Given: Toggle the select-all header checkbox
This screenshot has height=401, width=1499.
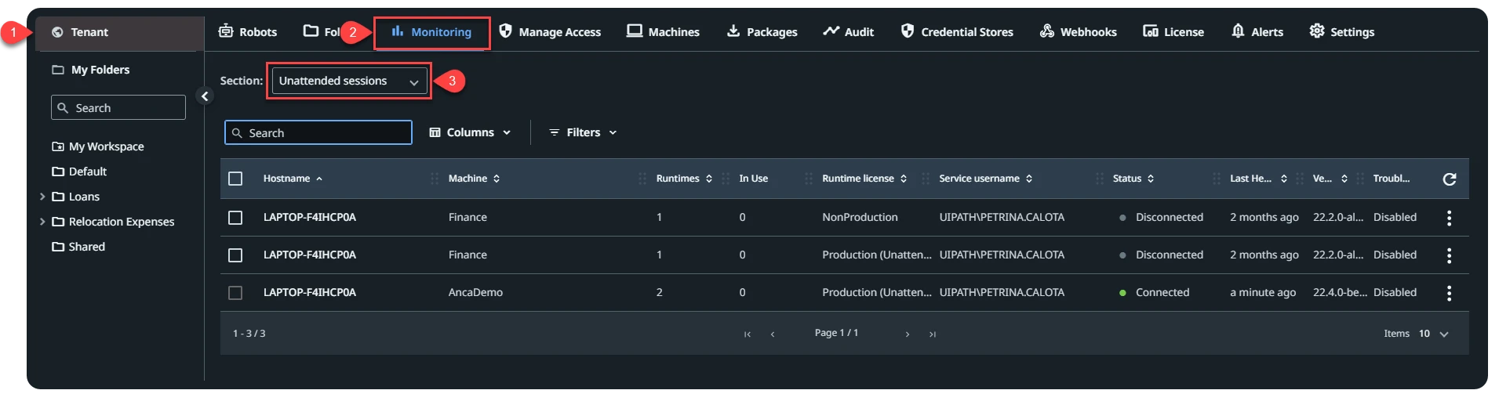Looking at the screenshot, I should click(235, 179).
